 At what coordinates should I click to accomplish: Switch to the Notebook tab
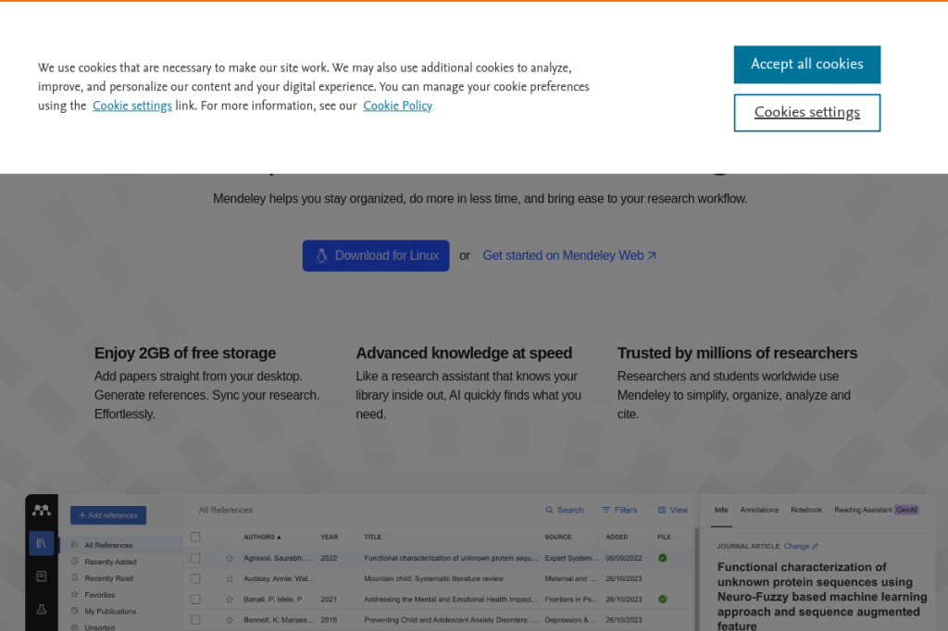(806, 510)
